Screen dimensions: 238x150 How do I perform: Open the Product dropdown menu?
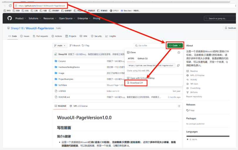[21, 19]
